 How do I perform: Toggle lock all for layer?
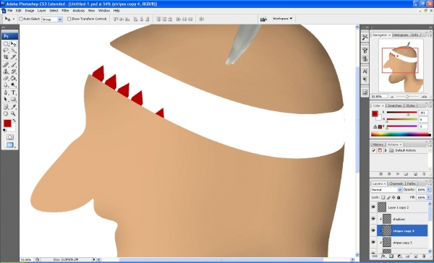pos(399,197)
